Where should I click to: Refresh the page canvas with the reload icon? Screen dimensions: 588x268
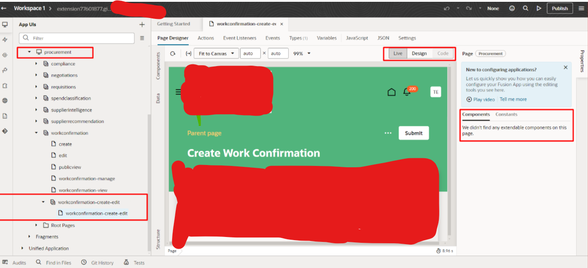coord(173,53)
